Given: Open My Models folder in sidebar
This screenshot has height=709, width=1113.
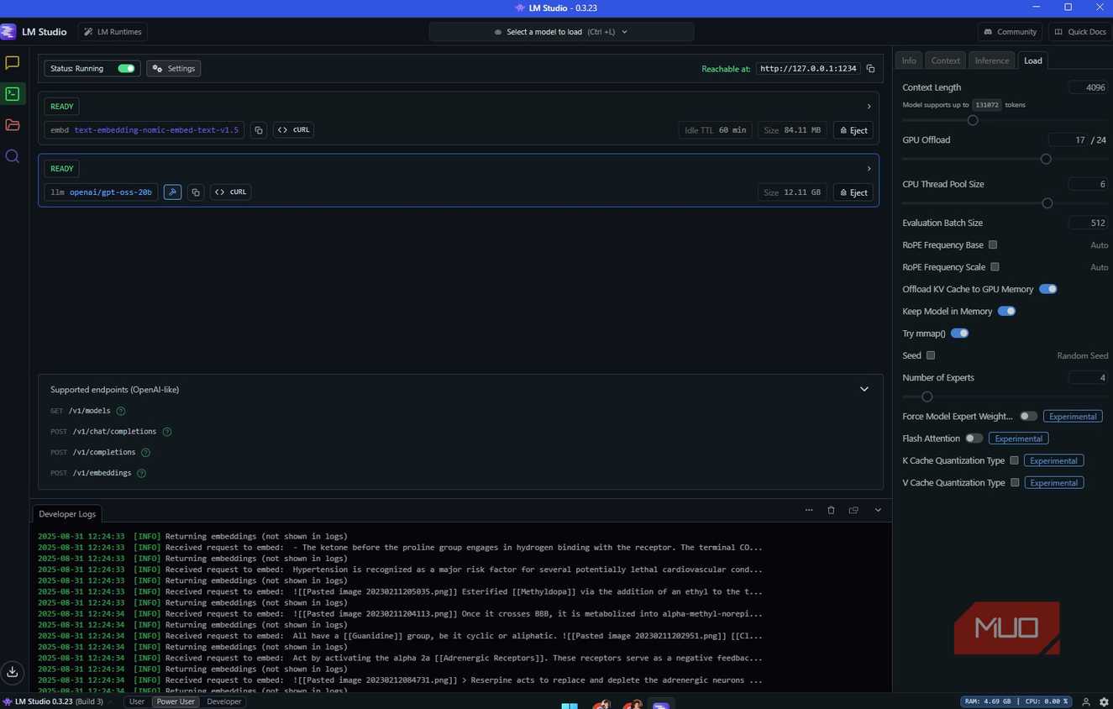Looking at the screenshot, I should point(13,125).
